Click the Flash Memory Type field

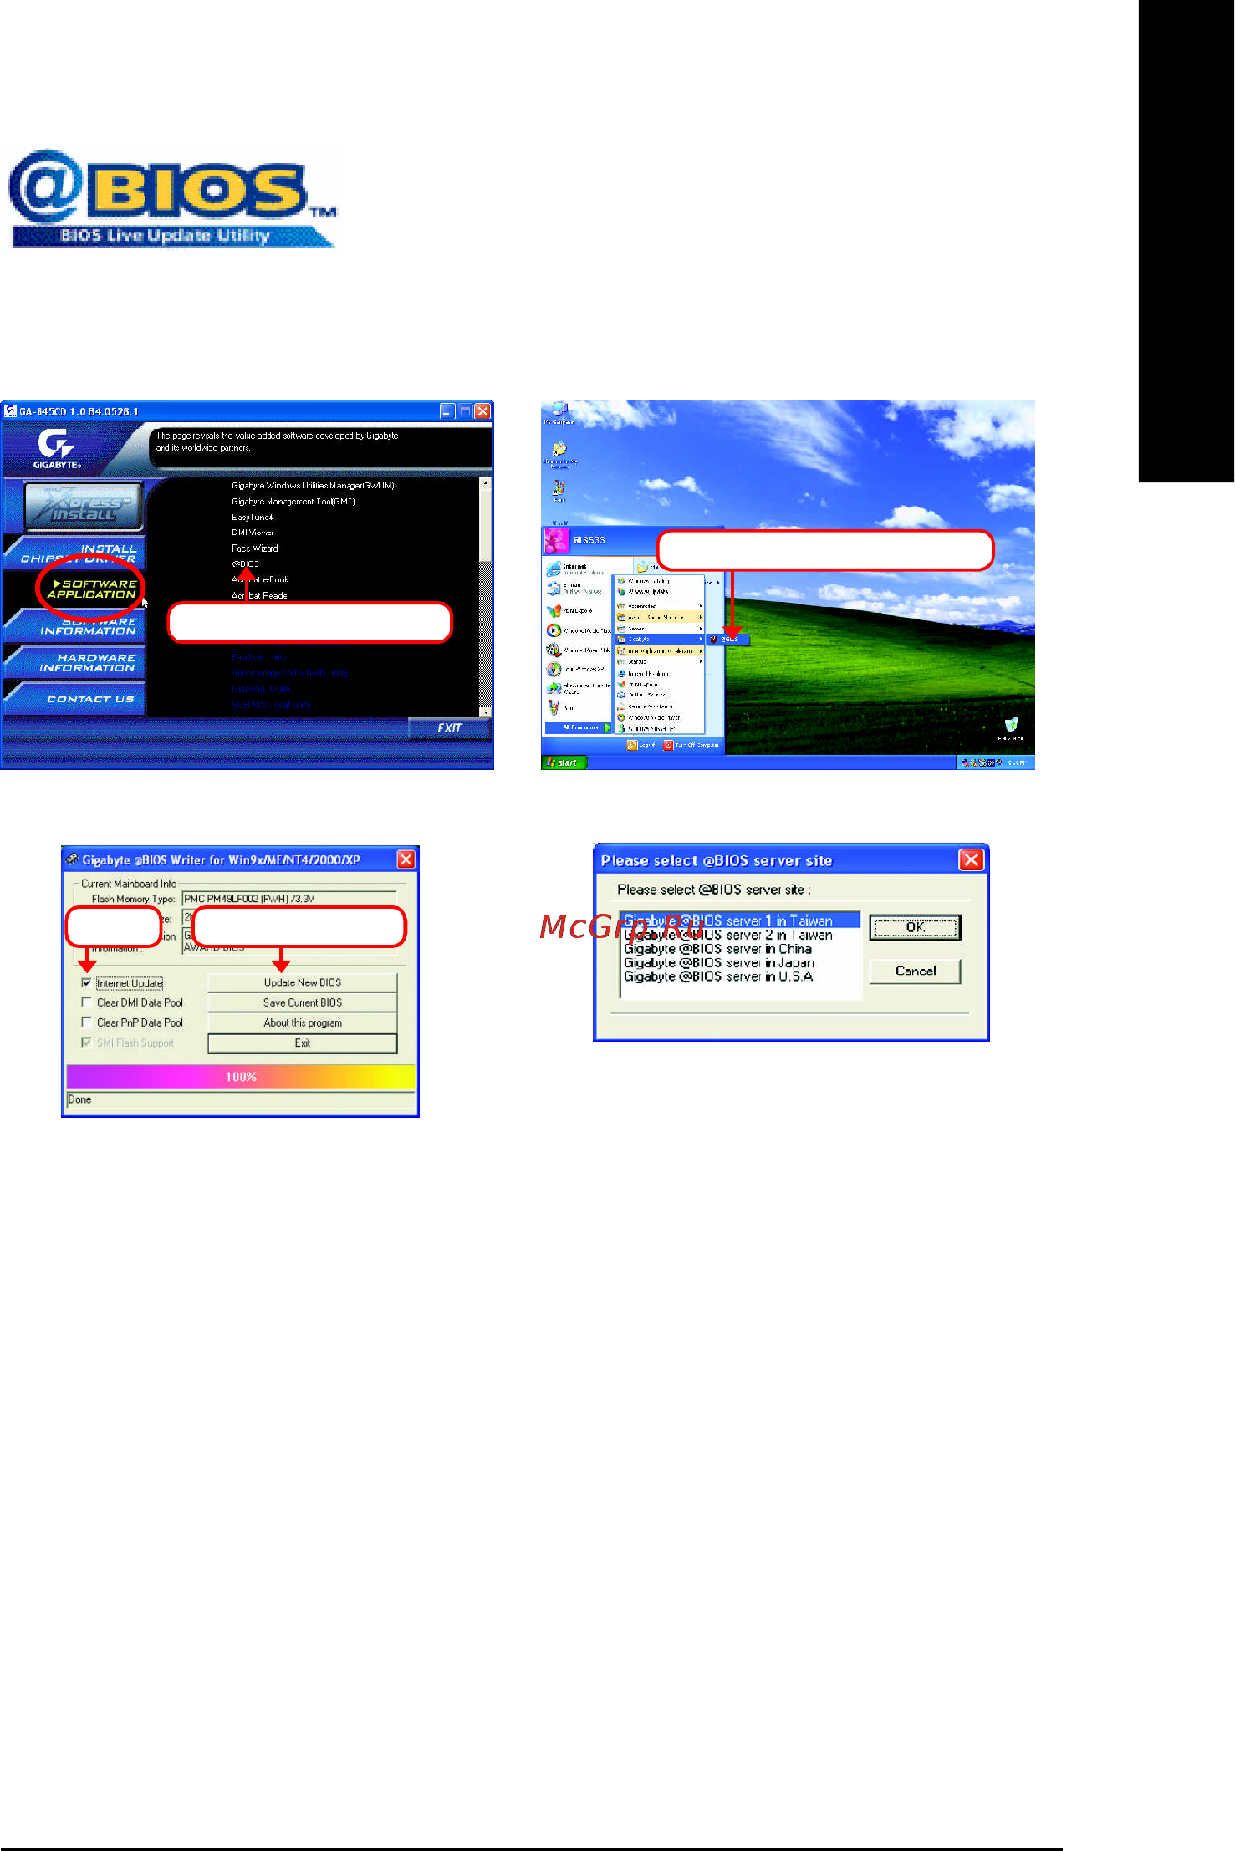pyautogui.click(x=289, y=899)
